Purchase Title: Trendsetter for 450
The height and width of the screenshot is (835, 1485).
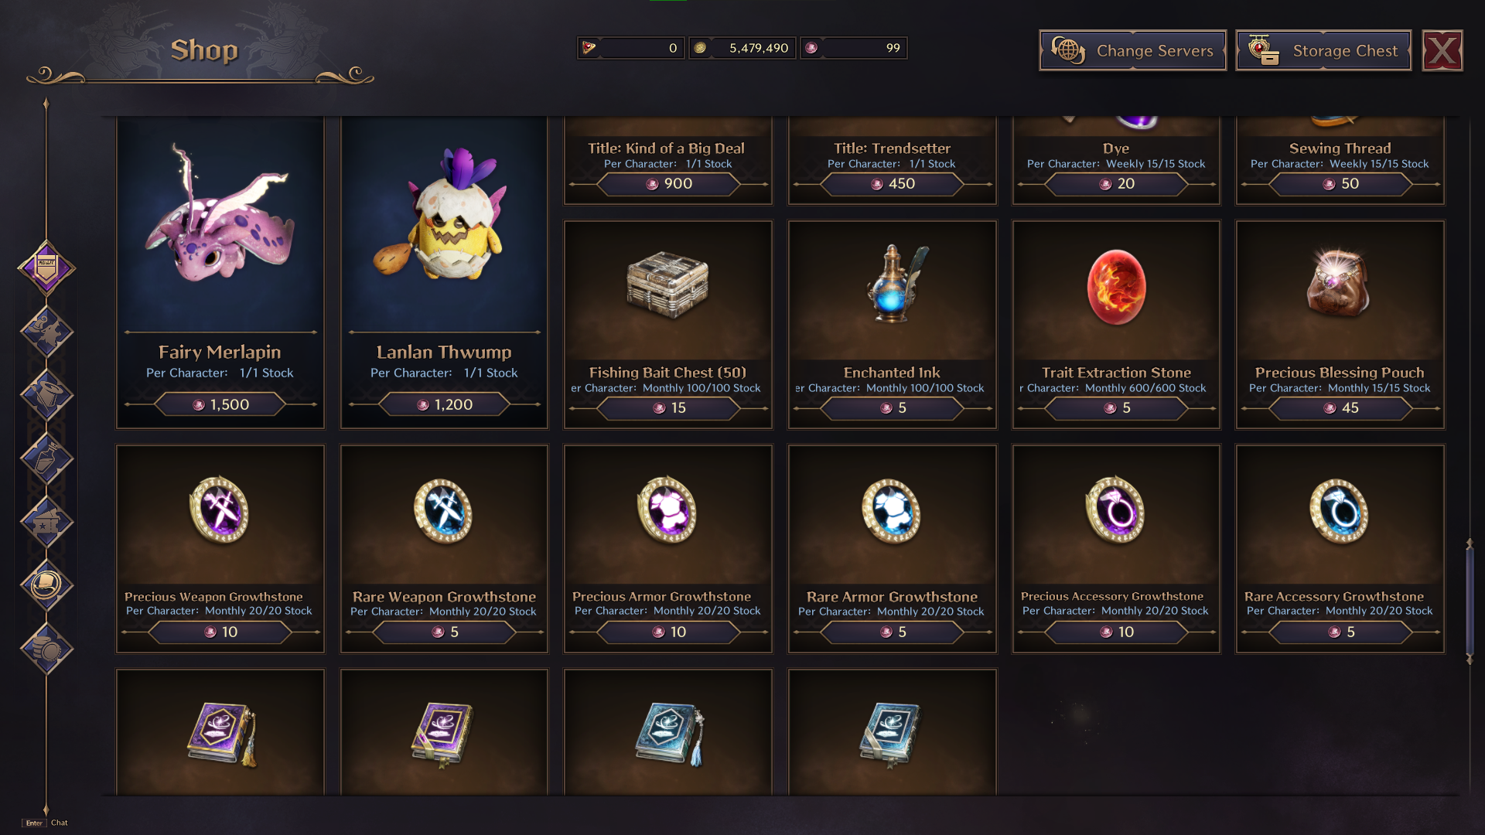coord(893,184)
